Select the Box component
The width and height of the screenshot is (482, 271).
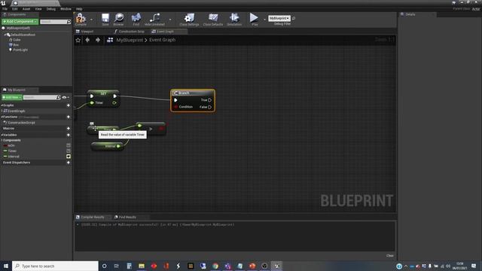pos(16,44)
